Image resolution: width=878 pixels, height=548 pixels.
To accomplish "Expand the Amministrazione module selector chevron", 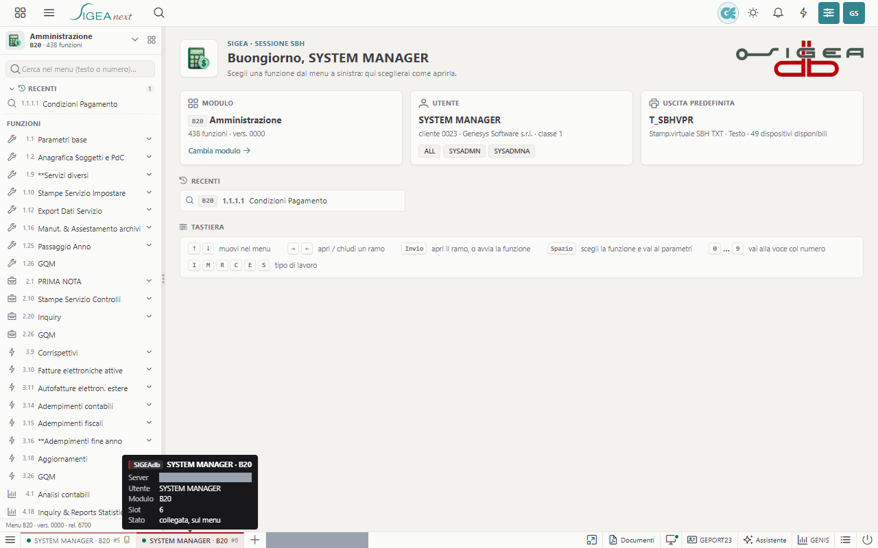I will pos(135,40).
